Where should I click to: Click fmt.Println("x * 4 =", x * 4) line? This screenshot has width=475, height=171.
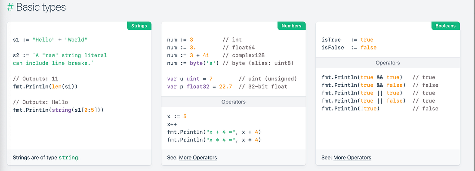214,140
